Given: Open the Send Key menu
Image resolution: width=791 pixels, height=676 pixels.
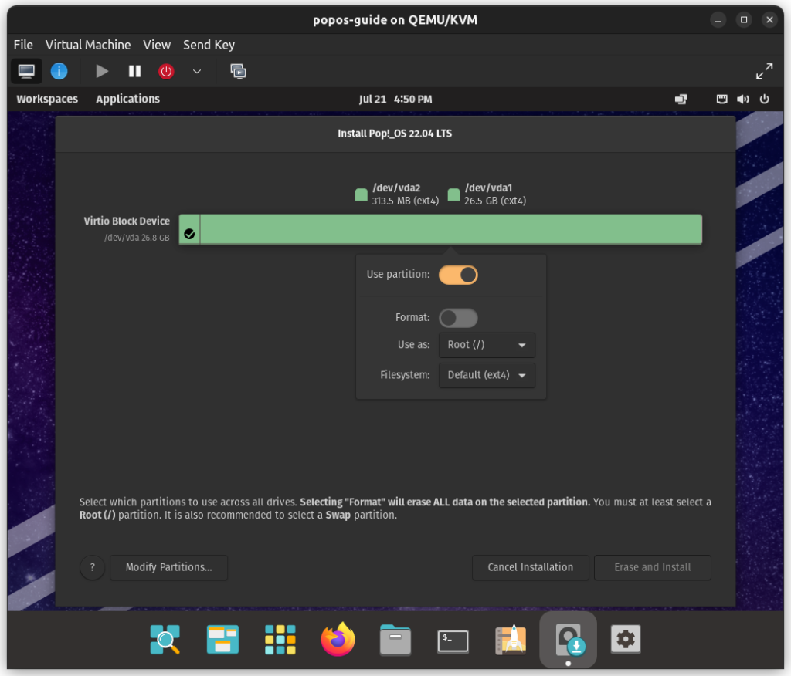Looking at the screenshot, I should pos(209,45).
